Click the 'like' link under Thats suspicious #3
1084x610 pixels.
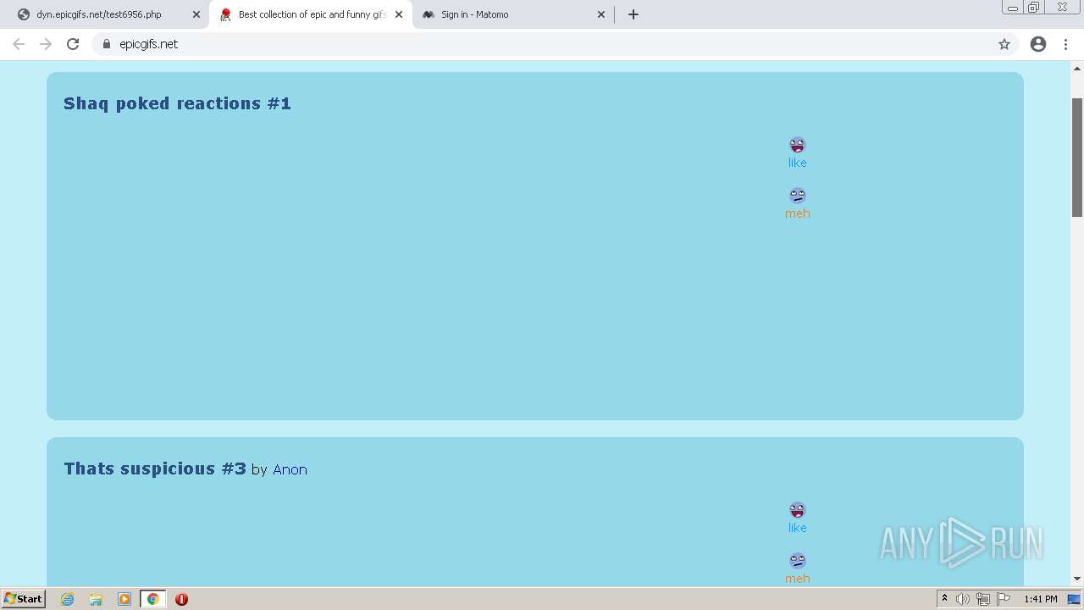[798, 528]
